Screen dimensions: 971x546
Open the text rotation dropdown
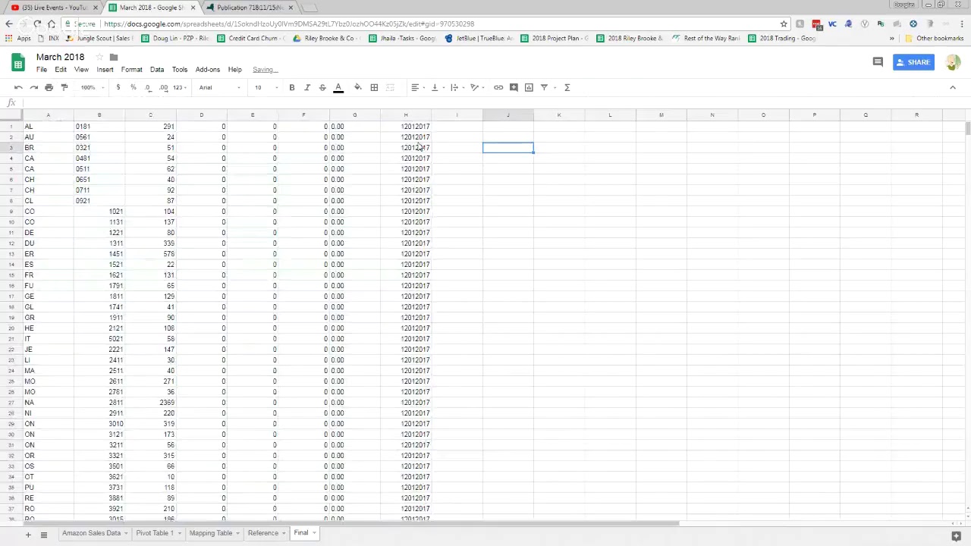(476, 87)
